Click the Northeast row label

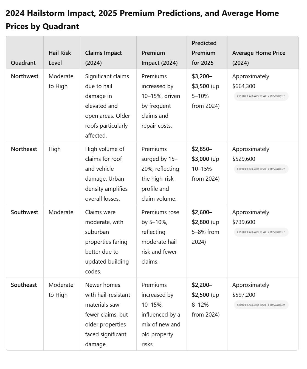point(24,149)
